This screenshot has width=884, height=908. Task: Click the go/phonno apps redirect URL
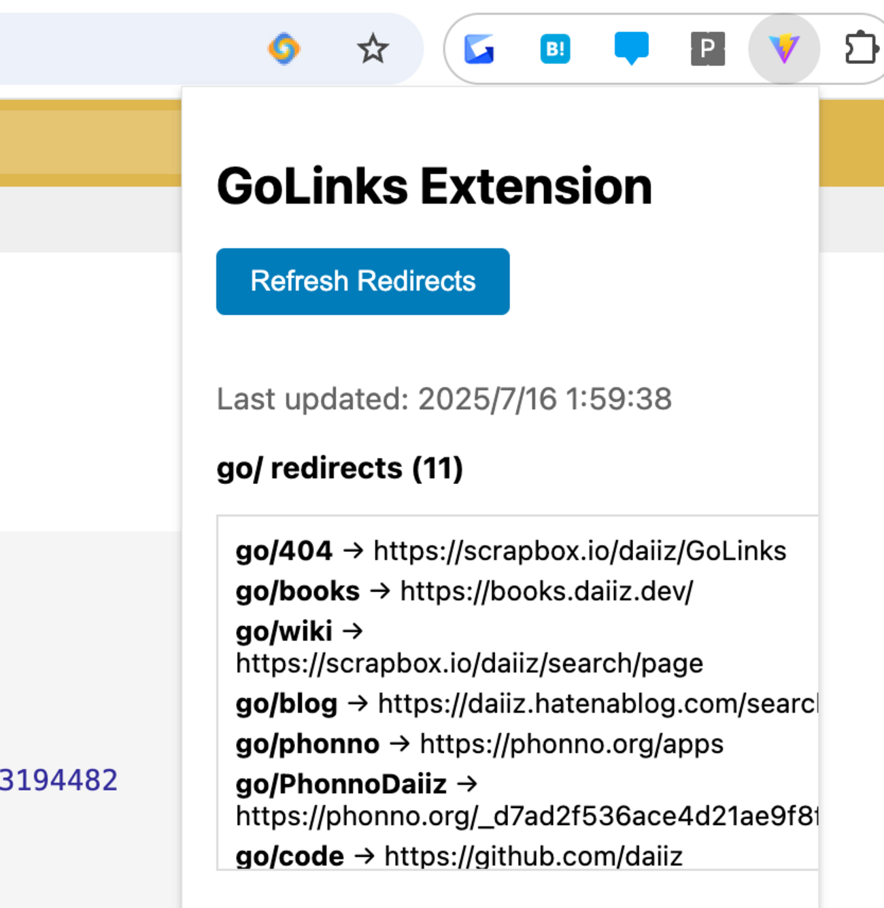tap(571, 744)
